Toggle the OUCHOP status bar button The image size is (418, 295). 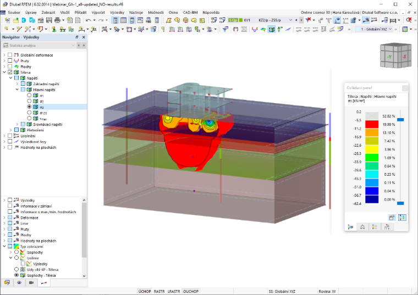click(191, 291)
